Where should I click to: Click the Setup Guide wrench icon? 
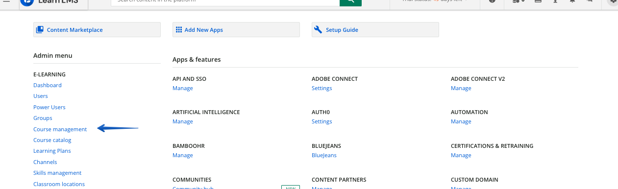318,30
